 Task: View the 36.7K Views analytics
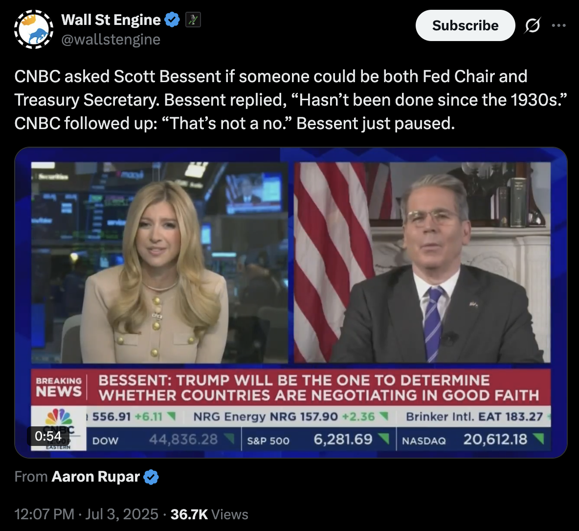pyautogui.click(x=209, y=514)
